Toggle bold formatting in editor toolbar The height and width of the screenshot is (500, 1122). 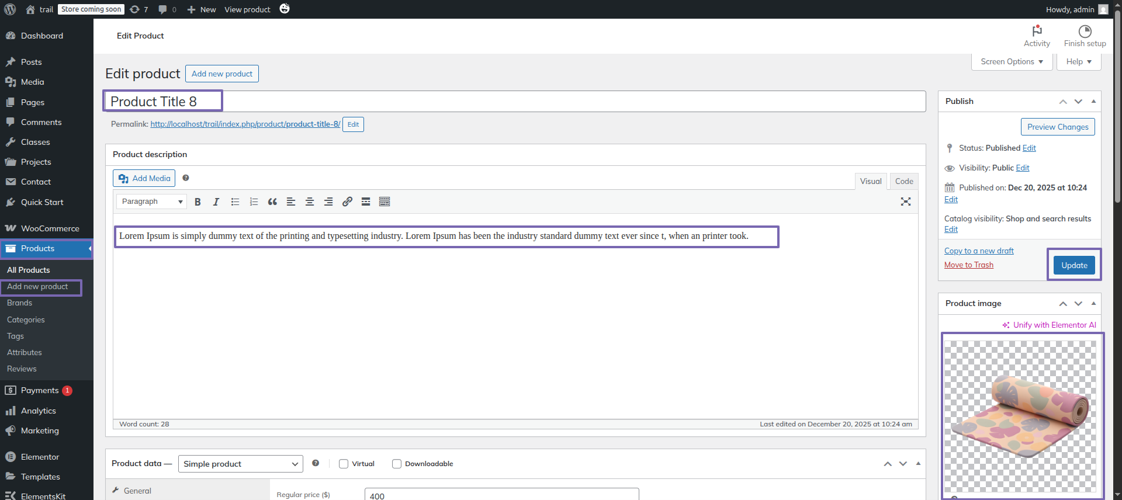[x=198, y=202]
